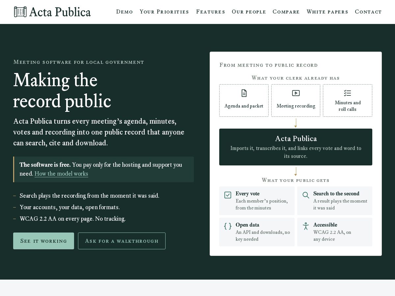The image size is (395, 296).
Task: Click the Meeting recording label
Action: pyautogui.click(x=296, y=106)
